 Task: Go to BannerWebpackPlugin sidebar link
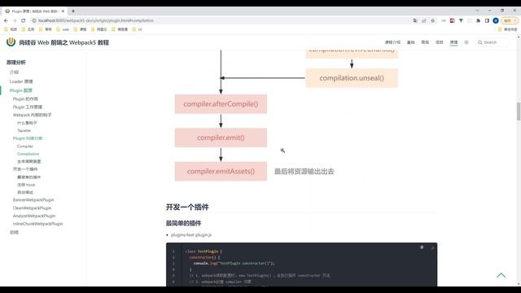pos(33,200)
